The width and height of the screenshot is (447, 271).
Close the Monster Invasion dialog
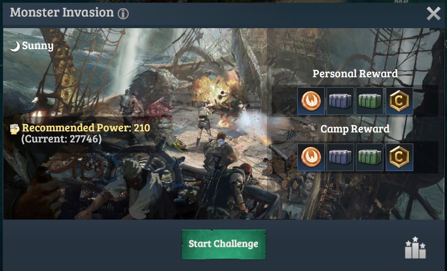tap(434, 13)
